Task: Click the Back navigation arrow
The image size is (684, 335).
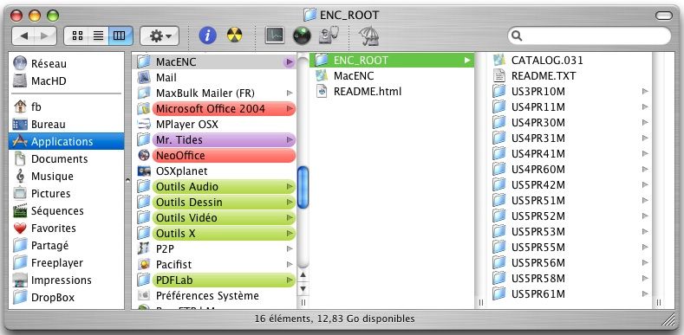Action: tap(23, 36)
